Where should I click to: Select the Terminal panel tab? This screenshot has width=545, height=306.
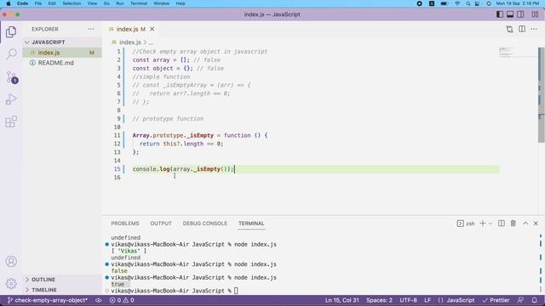(x=251, y=224)
